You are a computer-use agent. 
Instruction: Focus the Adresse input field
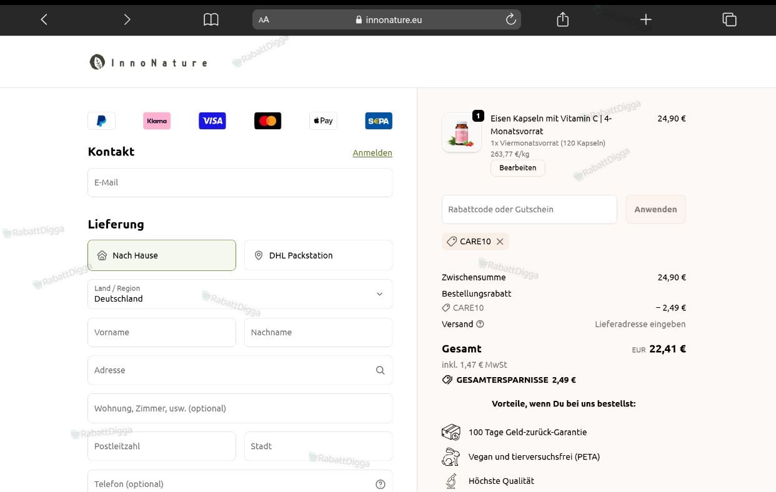[240, 370]
